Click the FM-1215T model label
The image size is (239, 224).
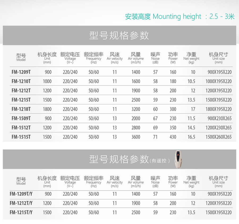[x=21, y=100]
